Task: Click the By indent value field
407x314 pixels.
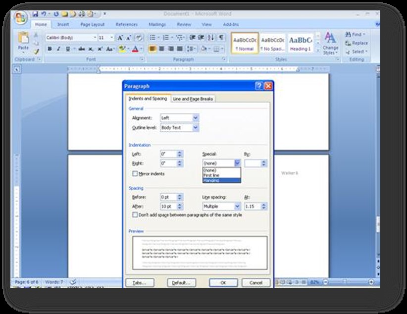Action: tap(253, 163)
